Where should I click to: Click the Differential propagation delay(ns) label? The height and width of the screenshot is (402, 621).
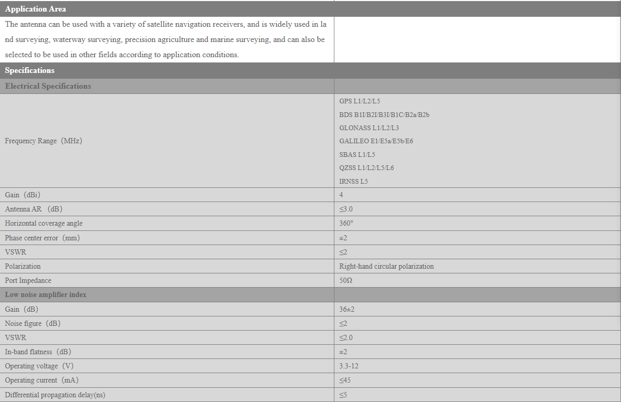click(x=55, y=395)
